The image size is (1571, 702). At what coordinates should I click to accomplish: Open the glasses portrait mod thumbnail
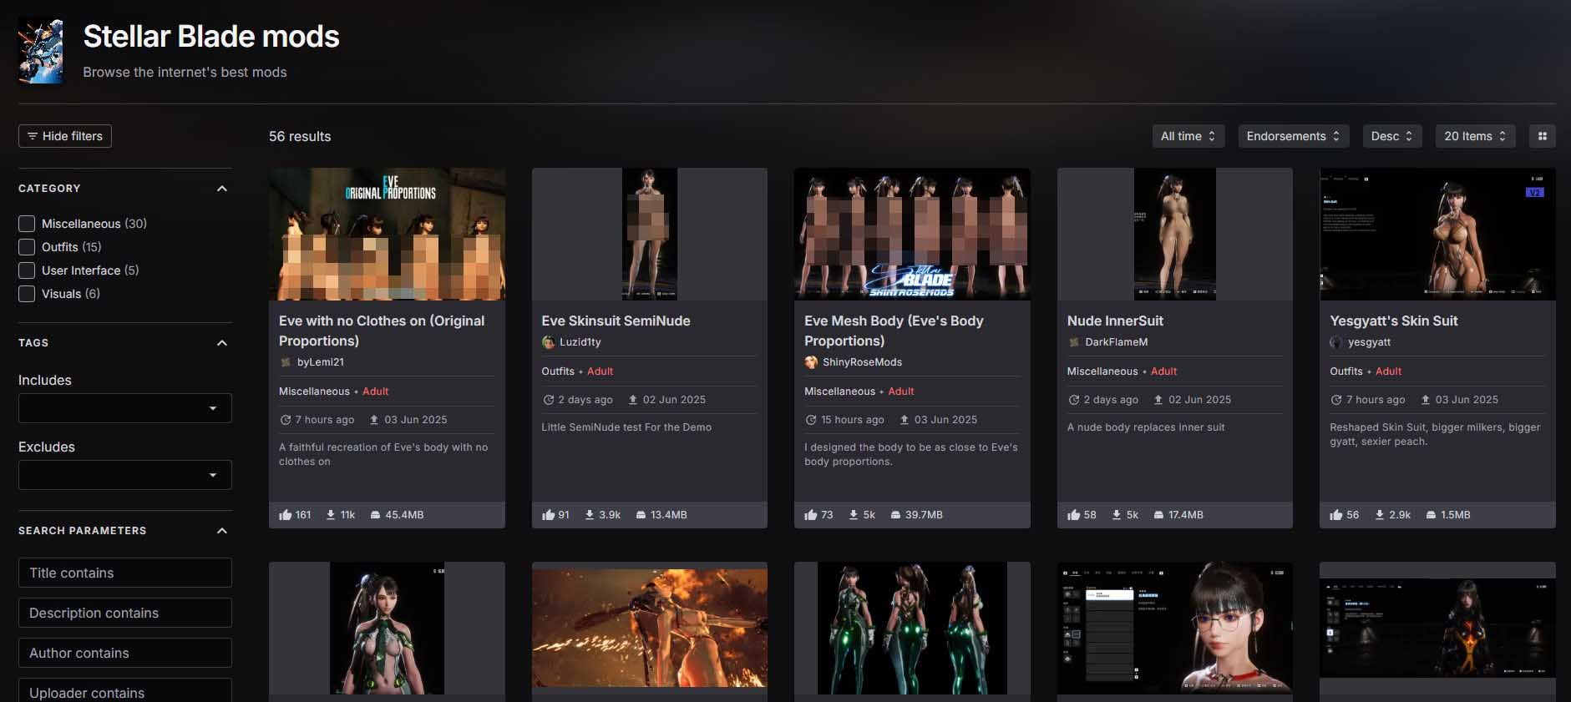tap(1175, 628)
